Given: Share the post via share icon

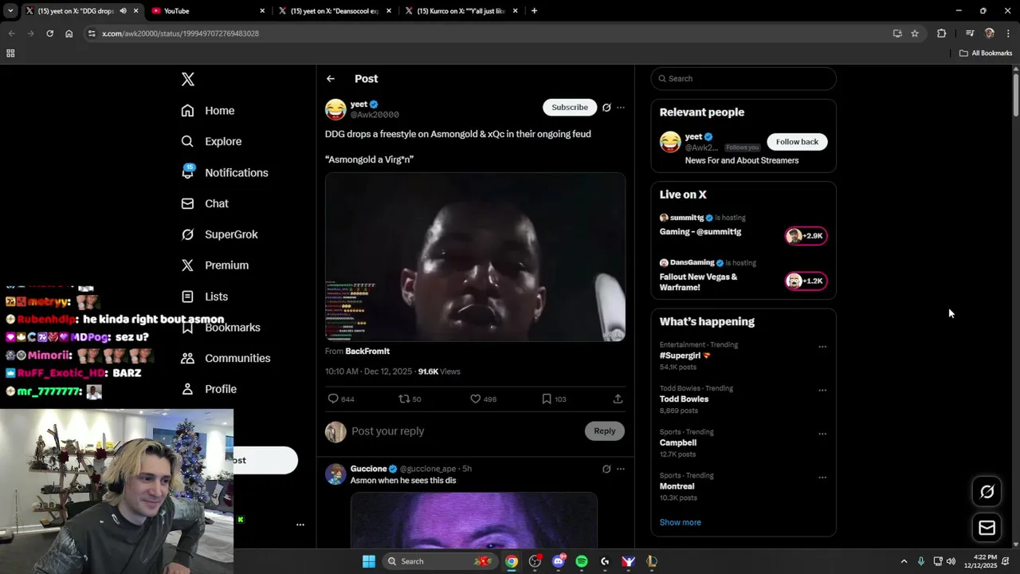Looking at the screenshot, I should (x=618, y=399).
